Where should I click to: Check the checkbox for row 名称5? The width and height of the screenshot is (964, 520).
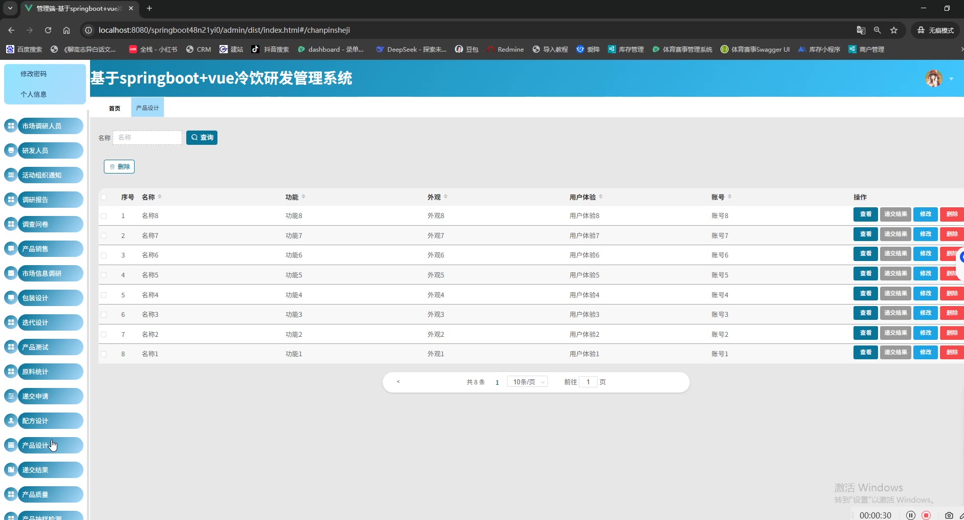click(104, 275)
